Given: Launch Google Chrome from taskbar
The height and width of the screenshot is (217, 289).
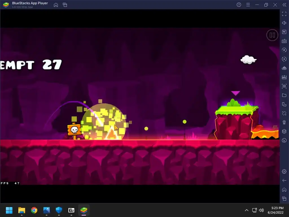Looking at the screenshot, I should pos(34,210).
